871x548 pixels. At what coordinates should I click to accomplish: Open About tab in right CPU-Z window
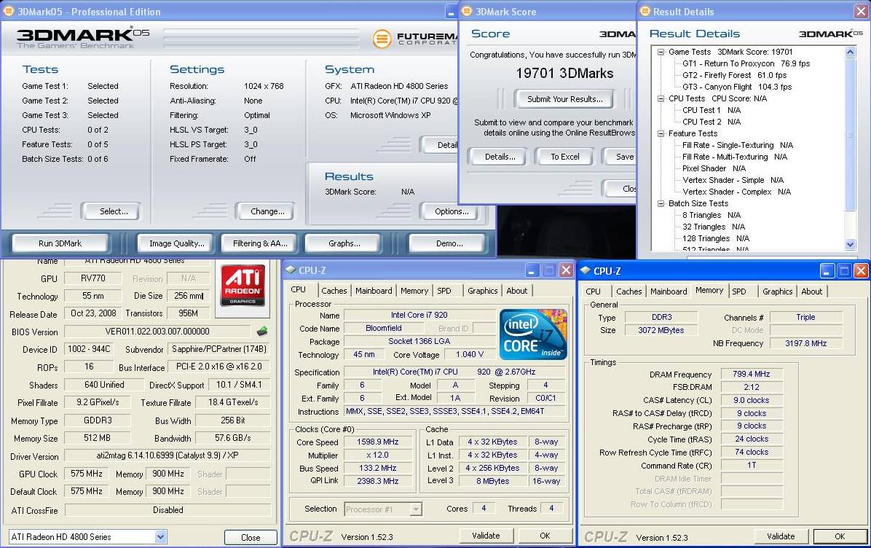coord(811,291)
